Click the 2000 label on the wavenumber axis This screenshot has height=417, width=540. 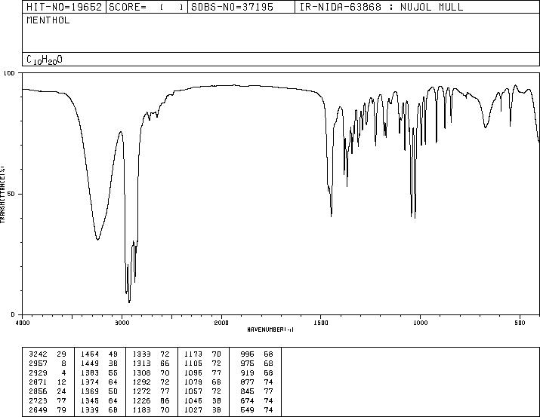coord(221,323)
